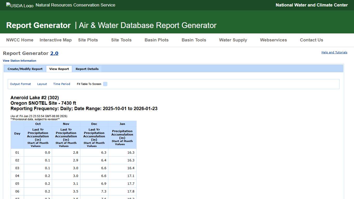354x199 pixels.
Task: Open the Water Supply menu
Action: click(x=233, y=40)
